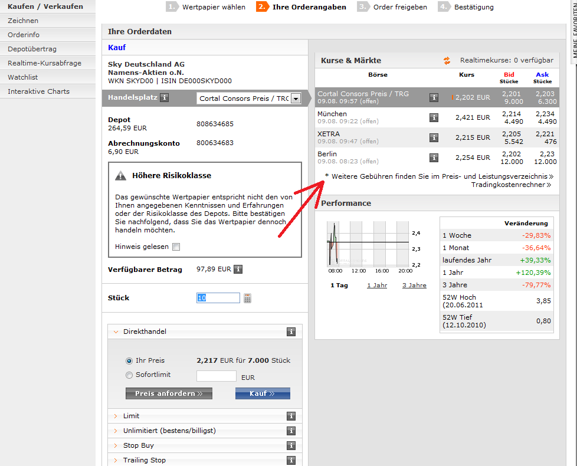Click the Ask Stücke column header

pos(542,78)
